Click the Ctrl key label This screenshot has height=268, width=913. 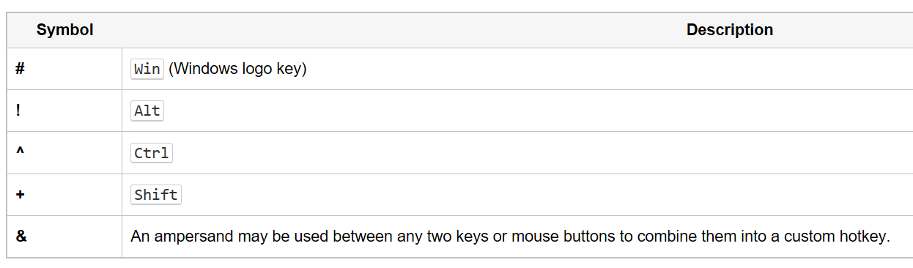pos(152,153)
